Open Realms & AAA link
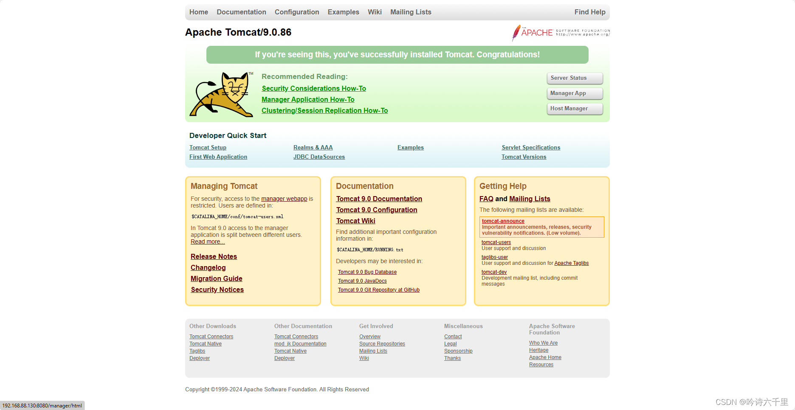795x410 pixels. pyautogui.click(x=313, y=147)
